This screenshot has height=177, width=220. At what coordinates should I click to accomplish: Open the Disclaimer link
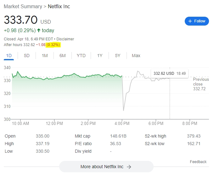65,39
